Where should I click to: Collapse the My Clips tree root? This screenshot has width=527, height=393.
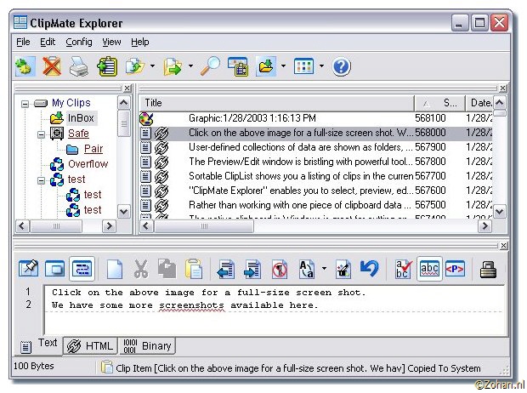25,104
